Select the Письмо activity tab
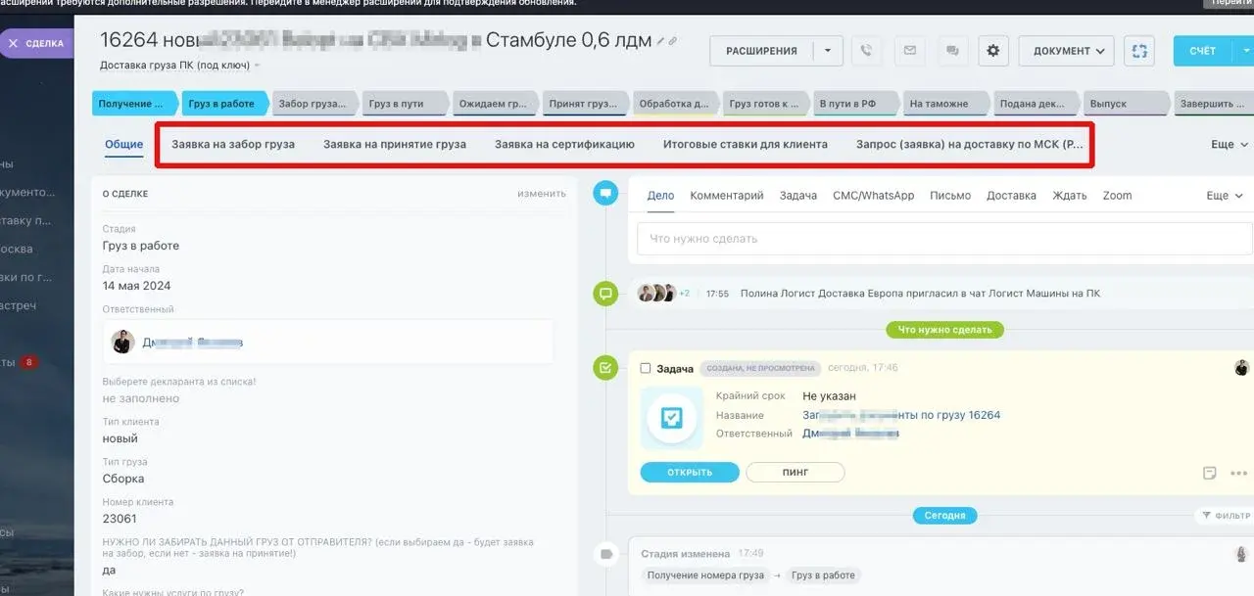The height and width of the screenshot is (596, 1254). tap(950, 196)
